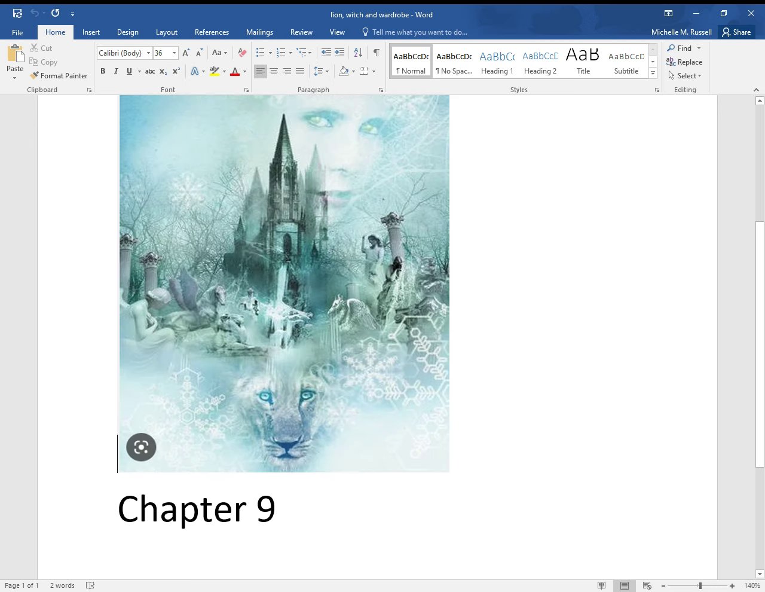
Task: Click the Redo/Repeat icon in title bar
Action: click(55, 13)
